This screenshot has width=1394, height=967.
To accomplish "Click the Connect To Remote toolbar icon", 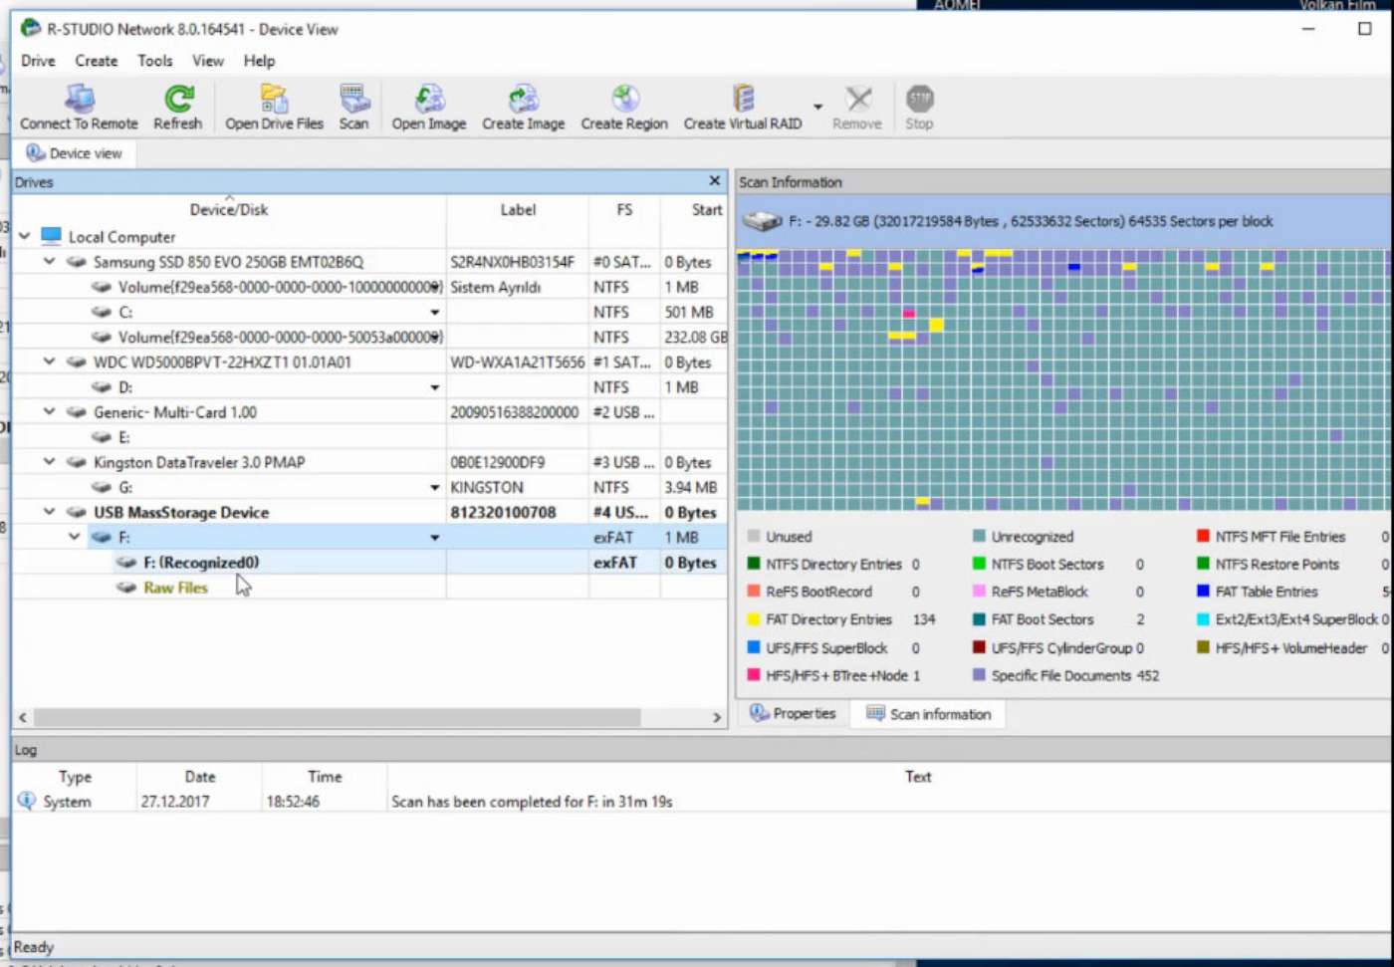I will 79,100.
